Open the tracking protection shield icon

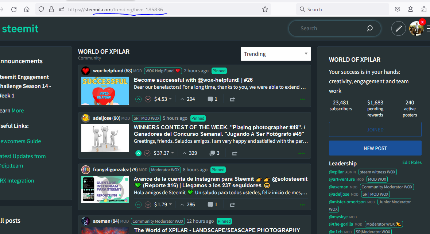click(x=41, y=9)
